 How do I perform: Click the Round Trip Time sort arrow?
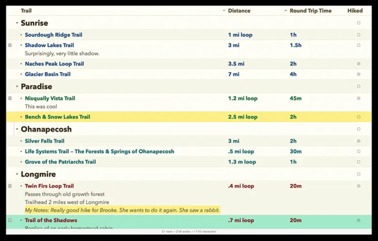[286, 11]
